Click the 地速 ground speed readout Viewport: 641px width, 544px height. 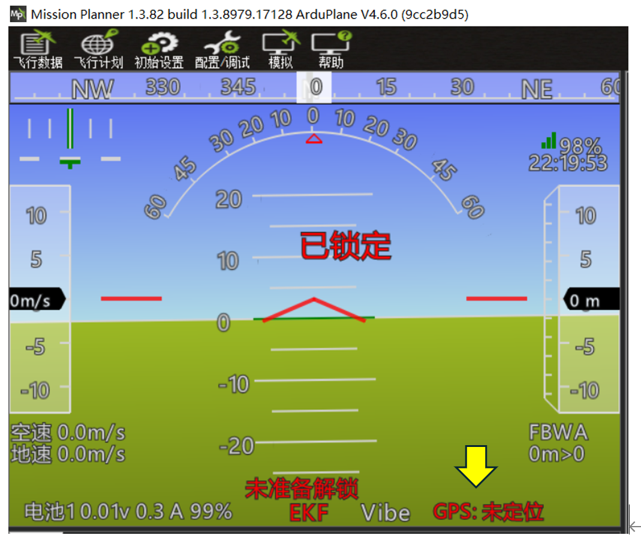[x=68, y=454]
